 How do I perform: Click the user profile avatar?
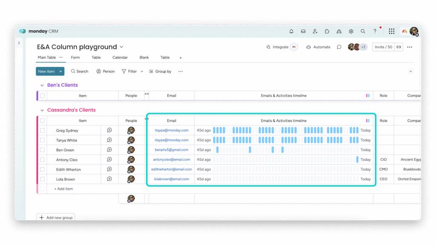tap(414, 31)
